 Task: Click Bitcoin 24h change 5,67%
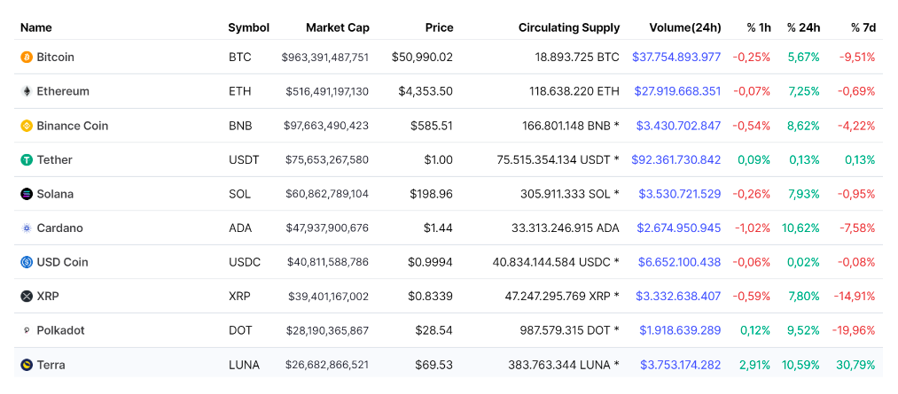coord(803,58)
